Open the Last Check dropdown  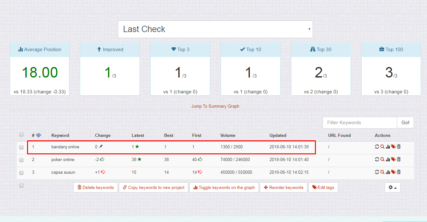pos(215,29)
